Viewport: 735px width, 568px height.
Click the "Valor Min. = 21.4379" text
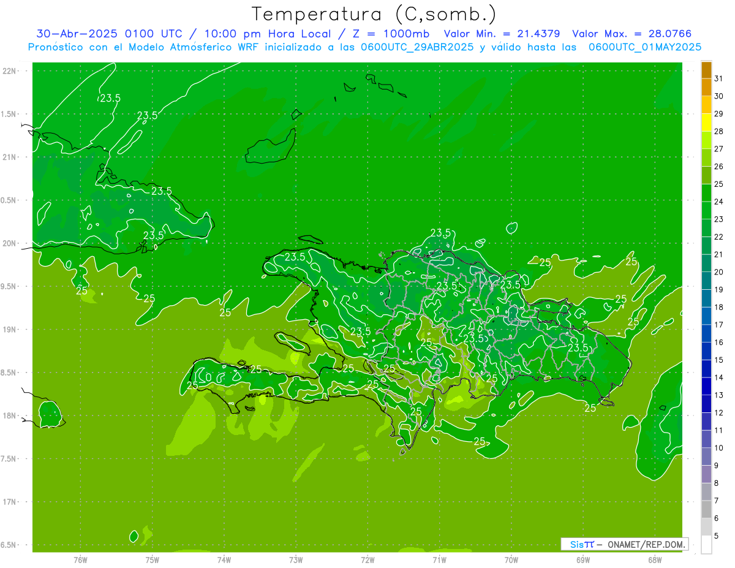(x=502, y=34)
